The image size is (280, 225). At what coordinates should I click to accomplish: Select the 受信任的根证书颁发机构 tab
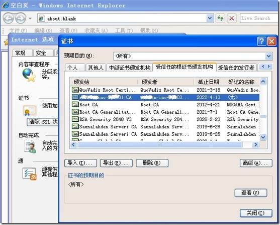point(184,67)
